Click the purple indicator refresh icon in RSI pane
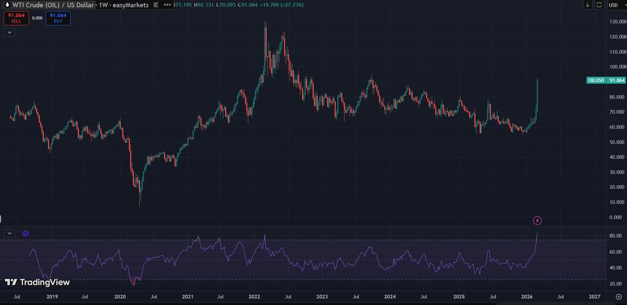Screen dimensions: 627x305 26,233
